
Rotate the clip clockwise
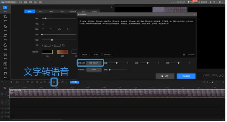tap(51, 29)
